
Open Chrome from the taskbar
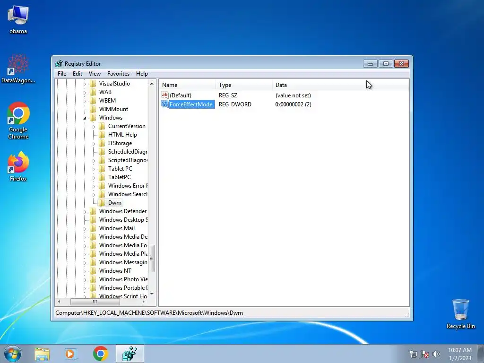pyautogui.click(x=100, y=354)
